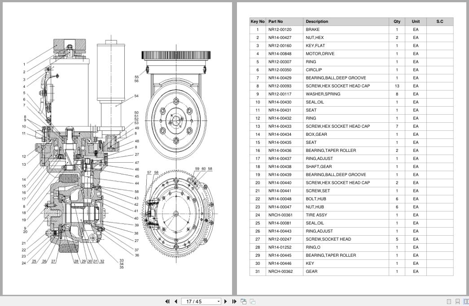Viewport: 469px width, 306px height.
Task: Click part number NR14-00431
Action: 280,110
